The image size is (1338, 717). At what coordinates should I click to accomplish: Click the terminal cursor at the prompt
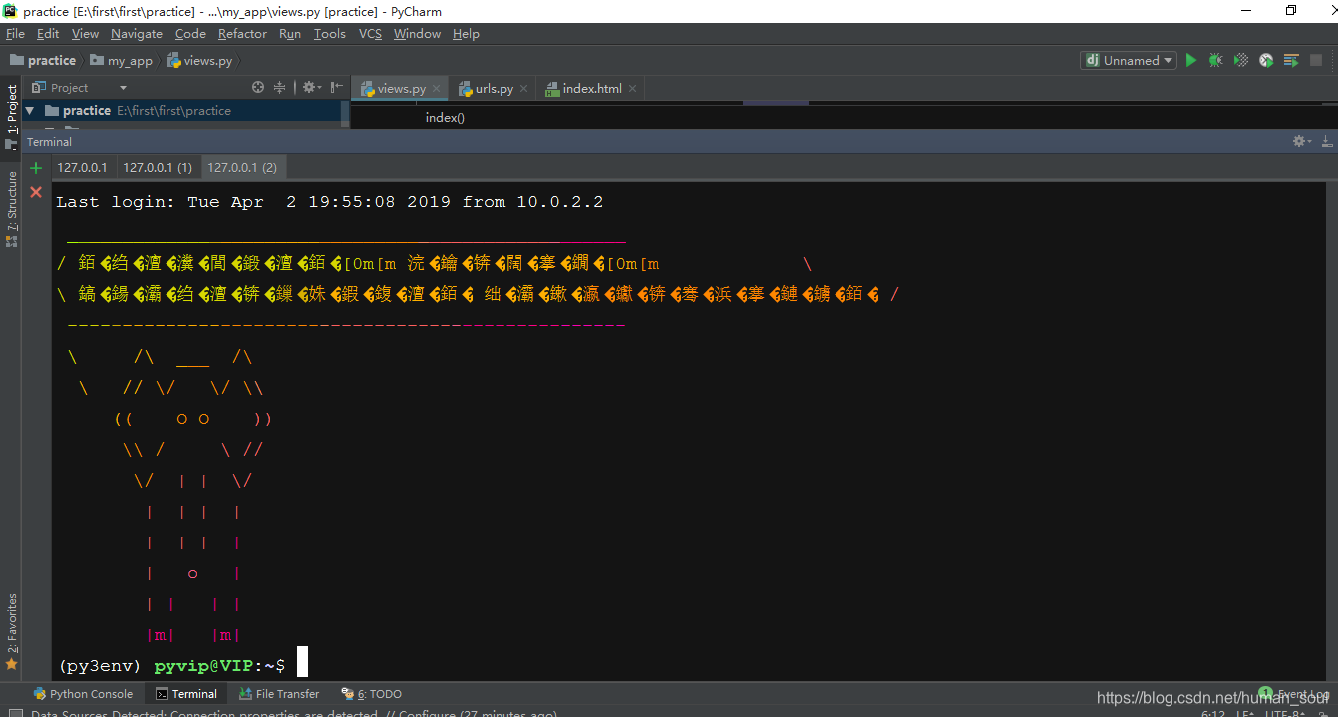click(302, 662)
